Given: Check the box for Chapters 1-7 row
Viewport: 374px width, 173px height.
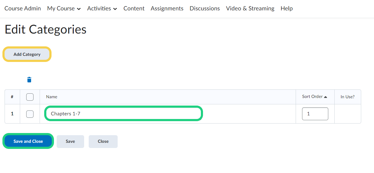Looking at the screenshot, I should coord(30,114).
